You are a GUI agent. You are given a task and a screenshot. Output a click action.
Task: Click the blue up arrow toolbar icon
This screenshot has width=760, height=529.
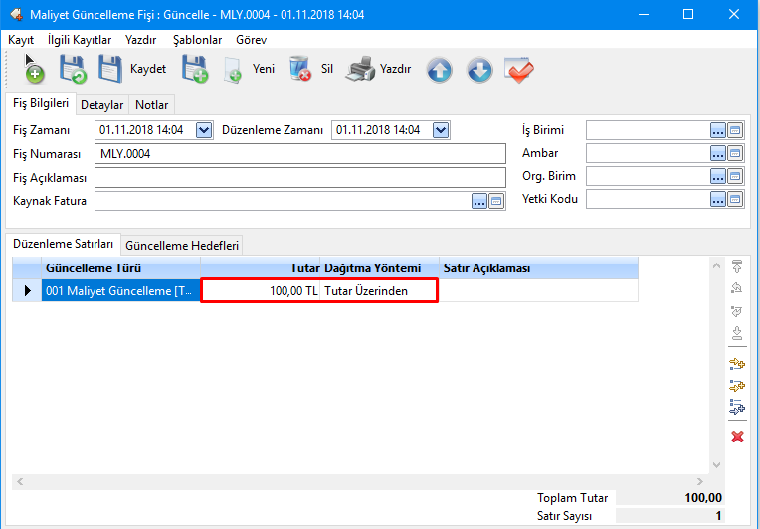pos(440,70)
